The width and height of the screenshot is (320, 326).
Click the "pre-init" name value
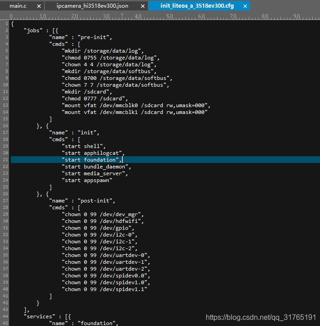93,37
